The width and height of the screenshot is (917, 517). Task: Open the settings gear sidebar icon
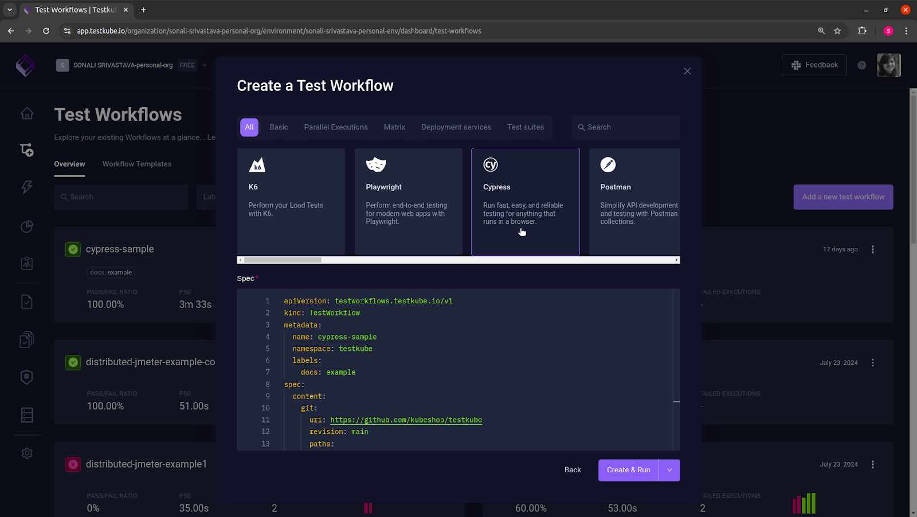27,453
